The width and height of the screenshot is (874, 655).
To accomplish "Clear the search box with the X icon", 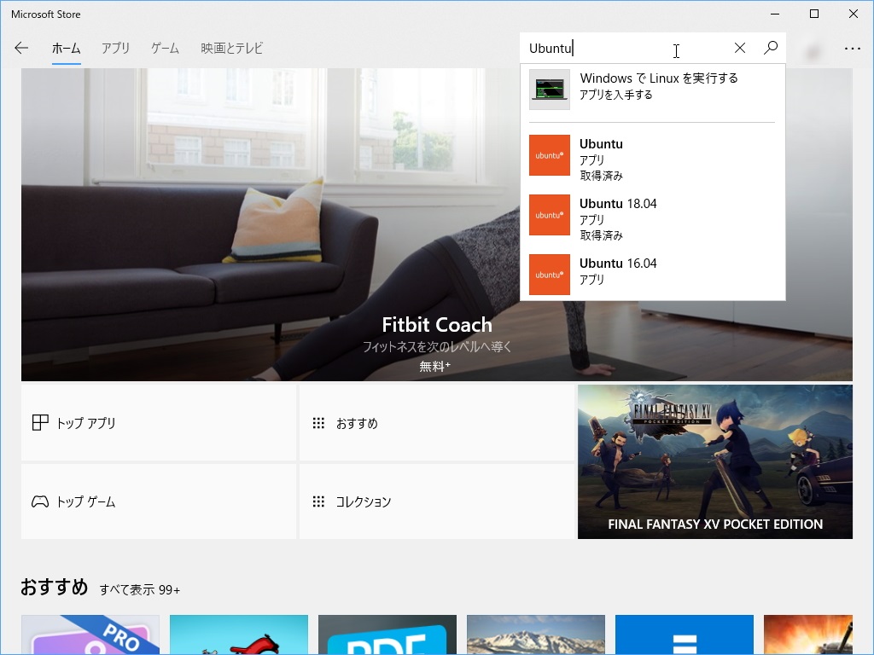I will [739, 48].
